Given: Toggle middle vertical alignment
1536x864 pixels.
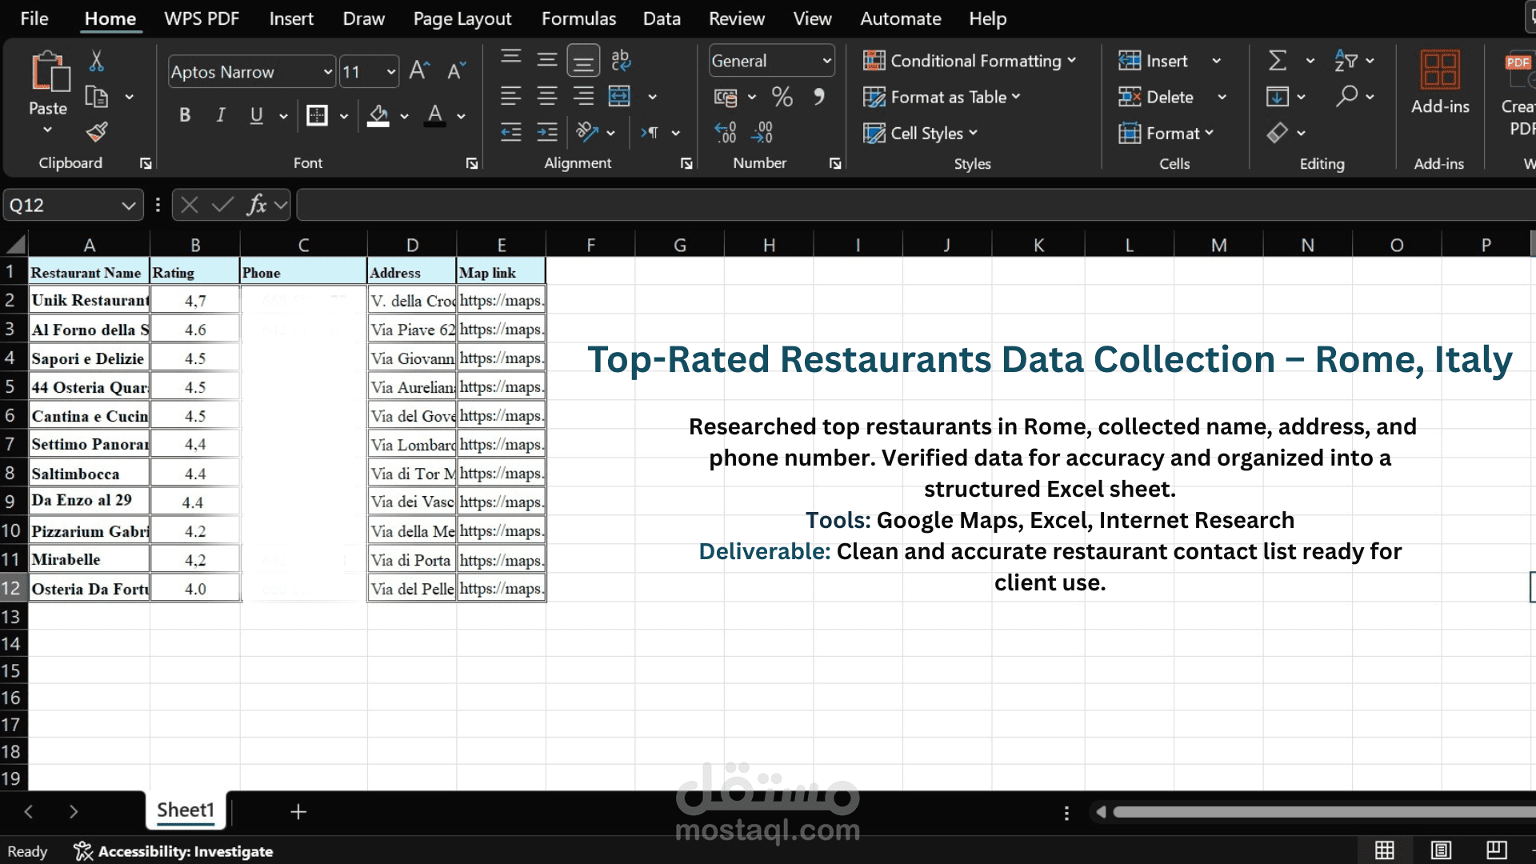Looking at the screenshot, I should [547, 60].
